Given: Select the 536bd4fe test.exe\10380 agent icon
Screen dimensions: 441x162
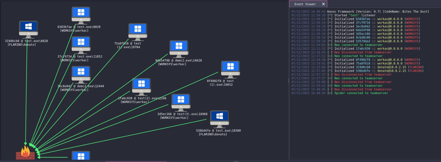Looking at the screenshot, I should pyautogui.click(x=220, y=119).
